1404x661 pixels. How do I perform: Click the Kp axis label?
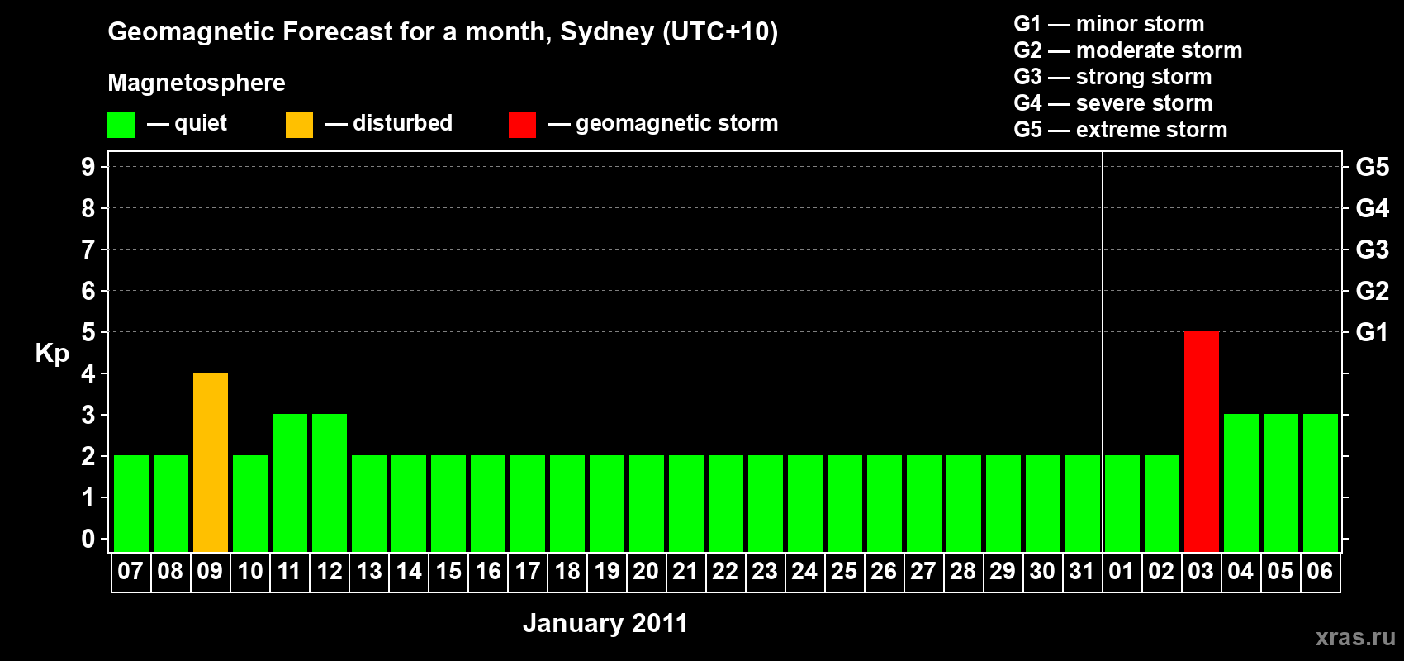pos(52,354)
